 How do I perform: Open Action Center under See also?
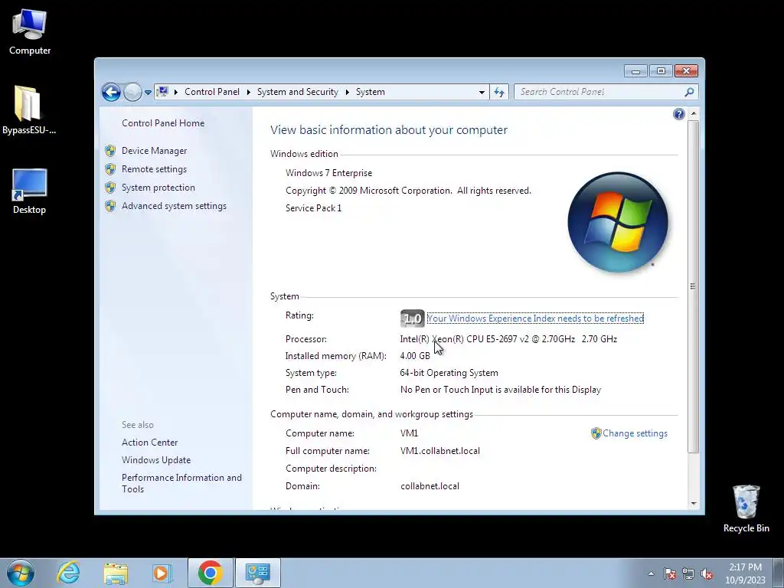click(x=149, y=443)
